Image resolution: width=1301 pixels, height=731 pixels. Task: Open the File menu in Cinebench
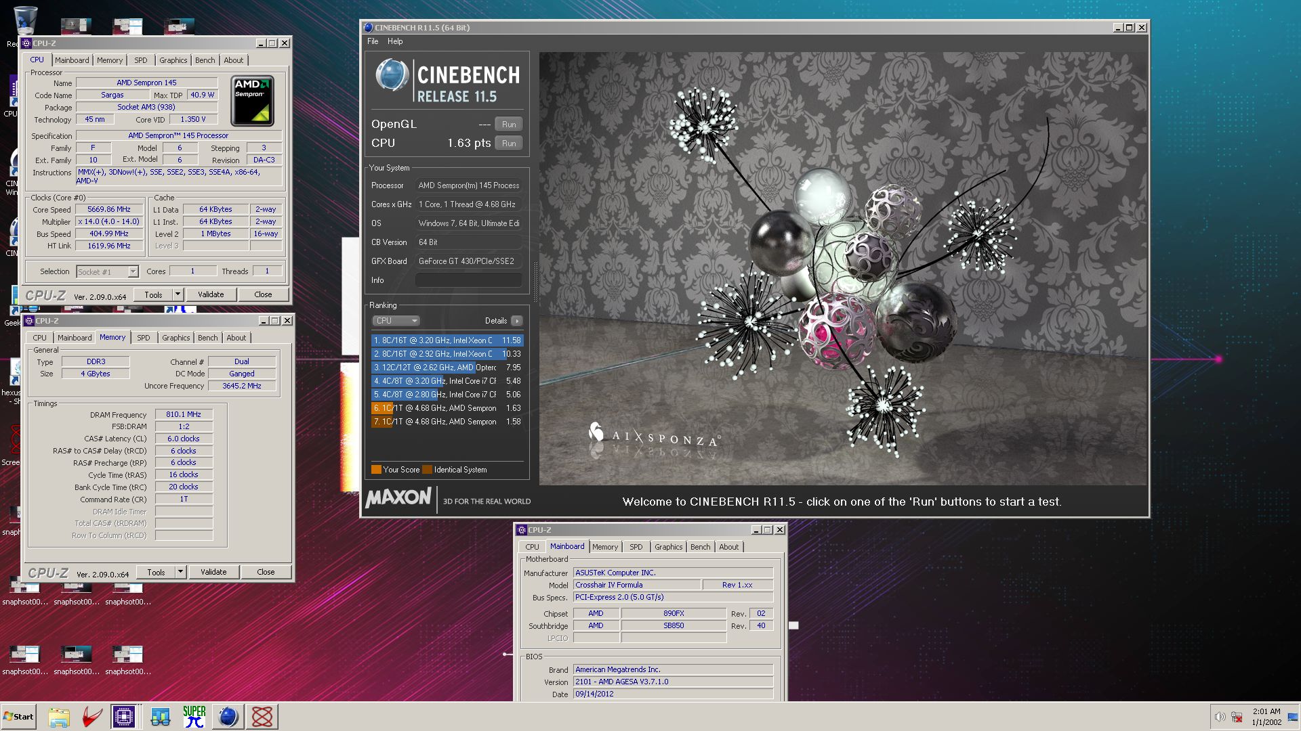(x=373, y=41)
